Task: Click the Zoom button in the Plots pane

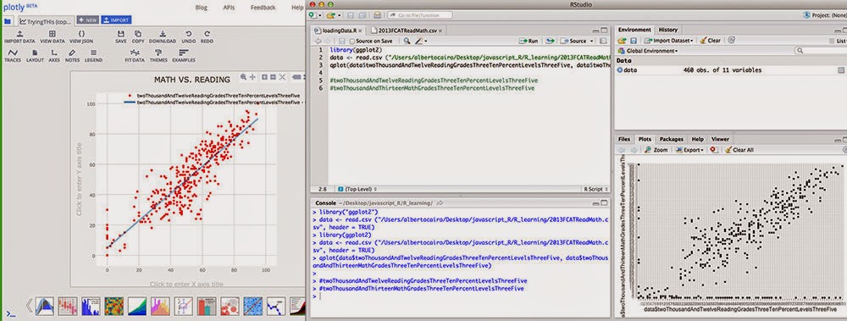Action: [x=656, y=150]
